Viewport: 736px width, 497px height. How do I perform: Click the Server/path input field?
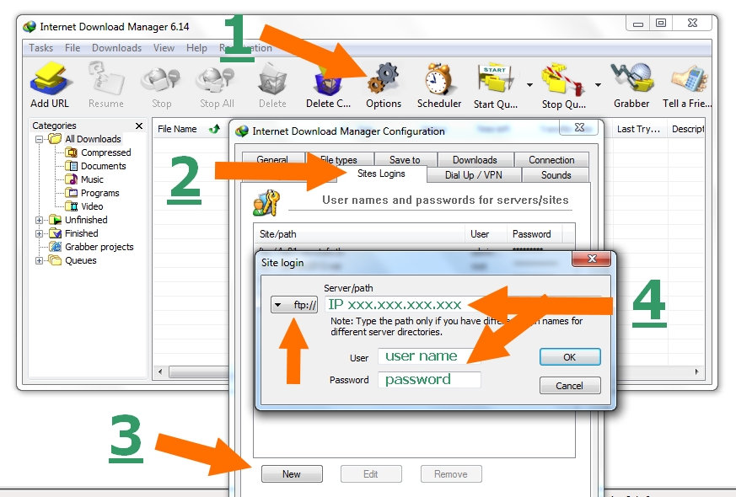tap(462, 305)
